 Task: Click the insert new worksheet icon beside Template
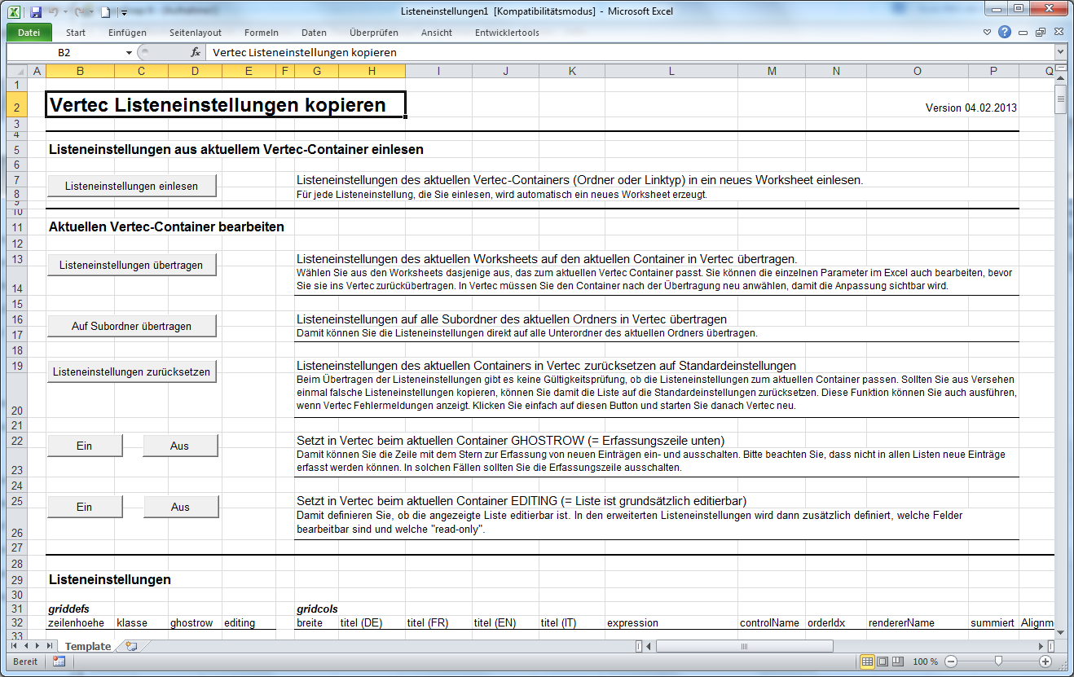tap(130, 646)
